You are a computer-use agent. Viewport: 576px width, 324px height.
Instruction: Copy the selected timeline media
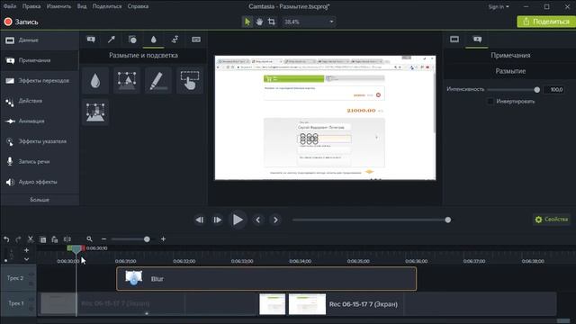point(42,239)
